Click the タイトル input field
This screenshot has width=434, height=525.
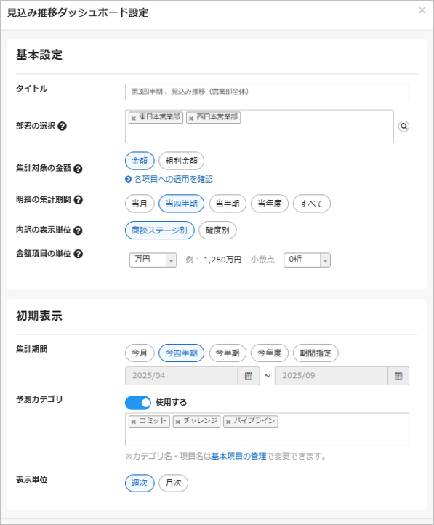coord(267,92)
